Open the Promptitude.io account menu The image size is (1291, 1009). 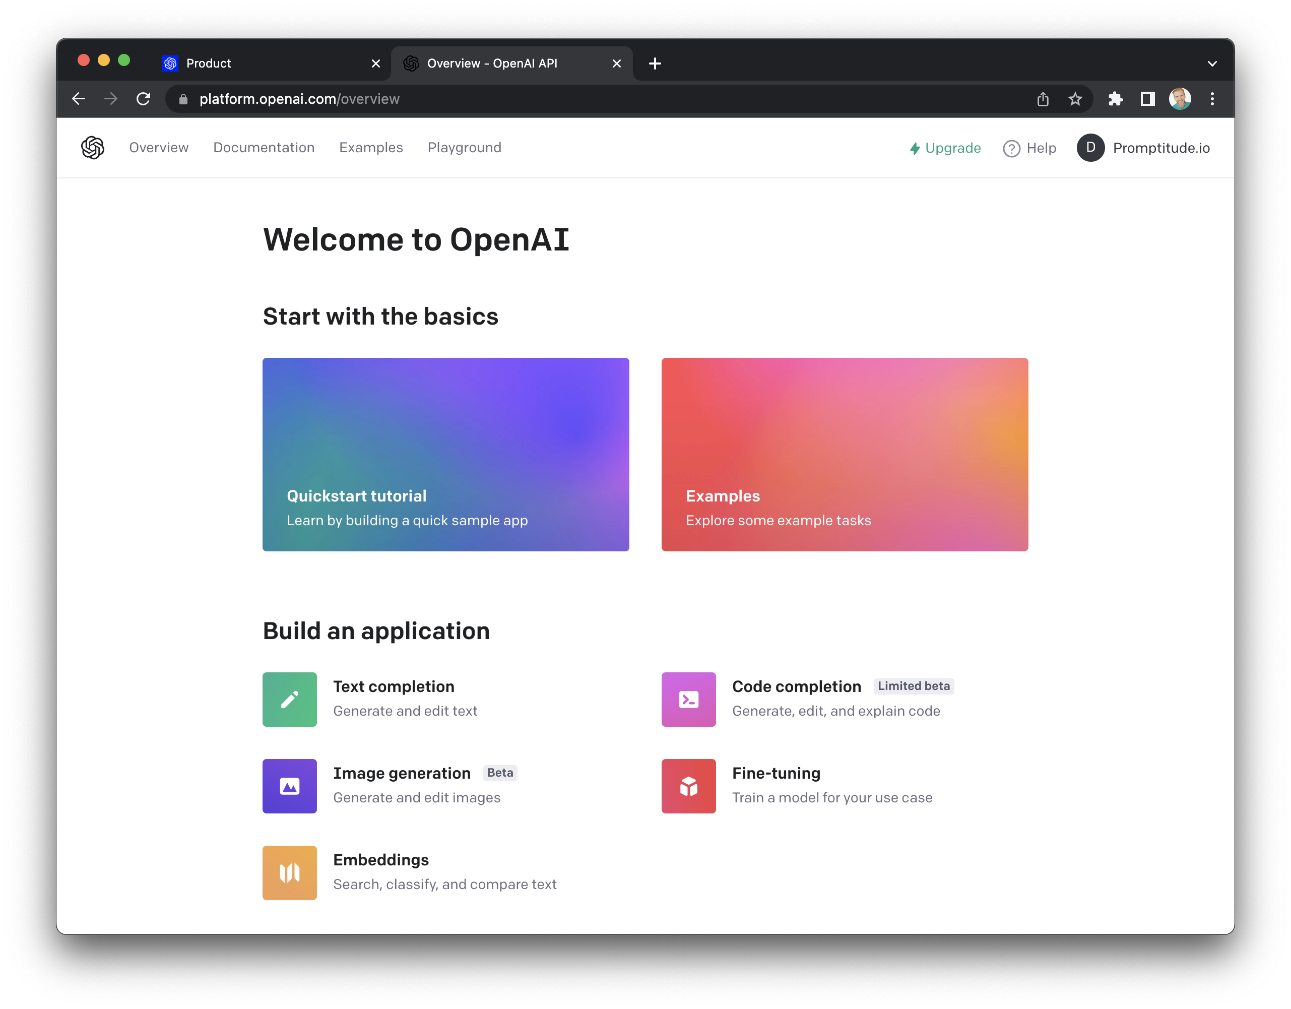coord(1143,148)
